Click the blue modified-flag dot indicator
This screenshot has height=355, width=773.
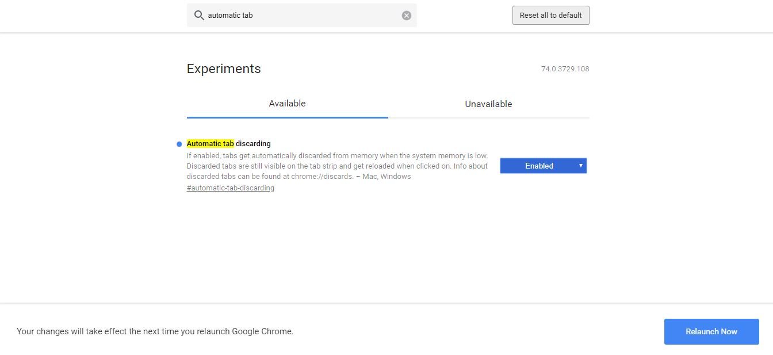[x=179, y=144]
